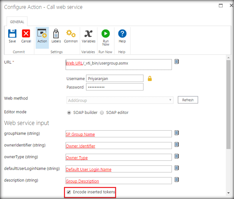Toggle Encode inserted tokens checkbox
Screen dimensions: 234x199
tap(69, 192)
